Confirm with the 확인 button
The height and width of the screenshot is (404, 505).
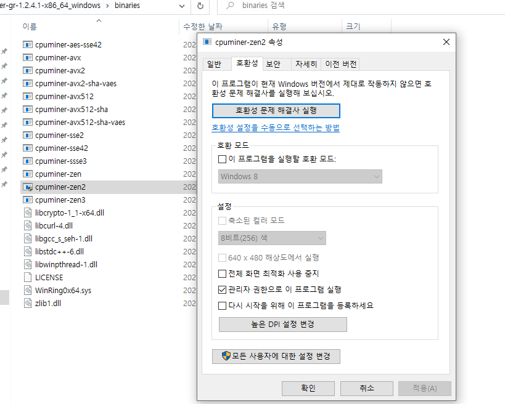click(x=308, y=388)
